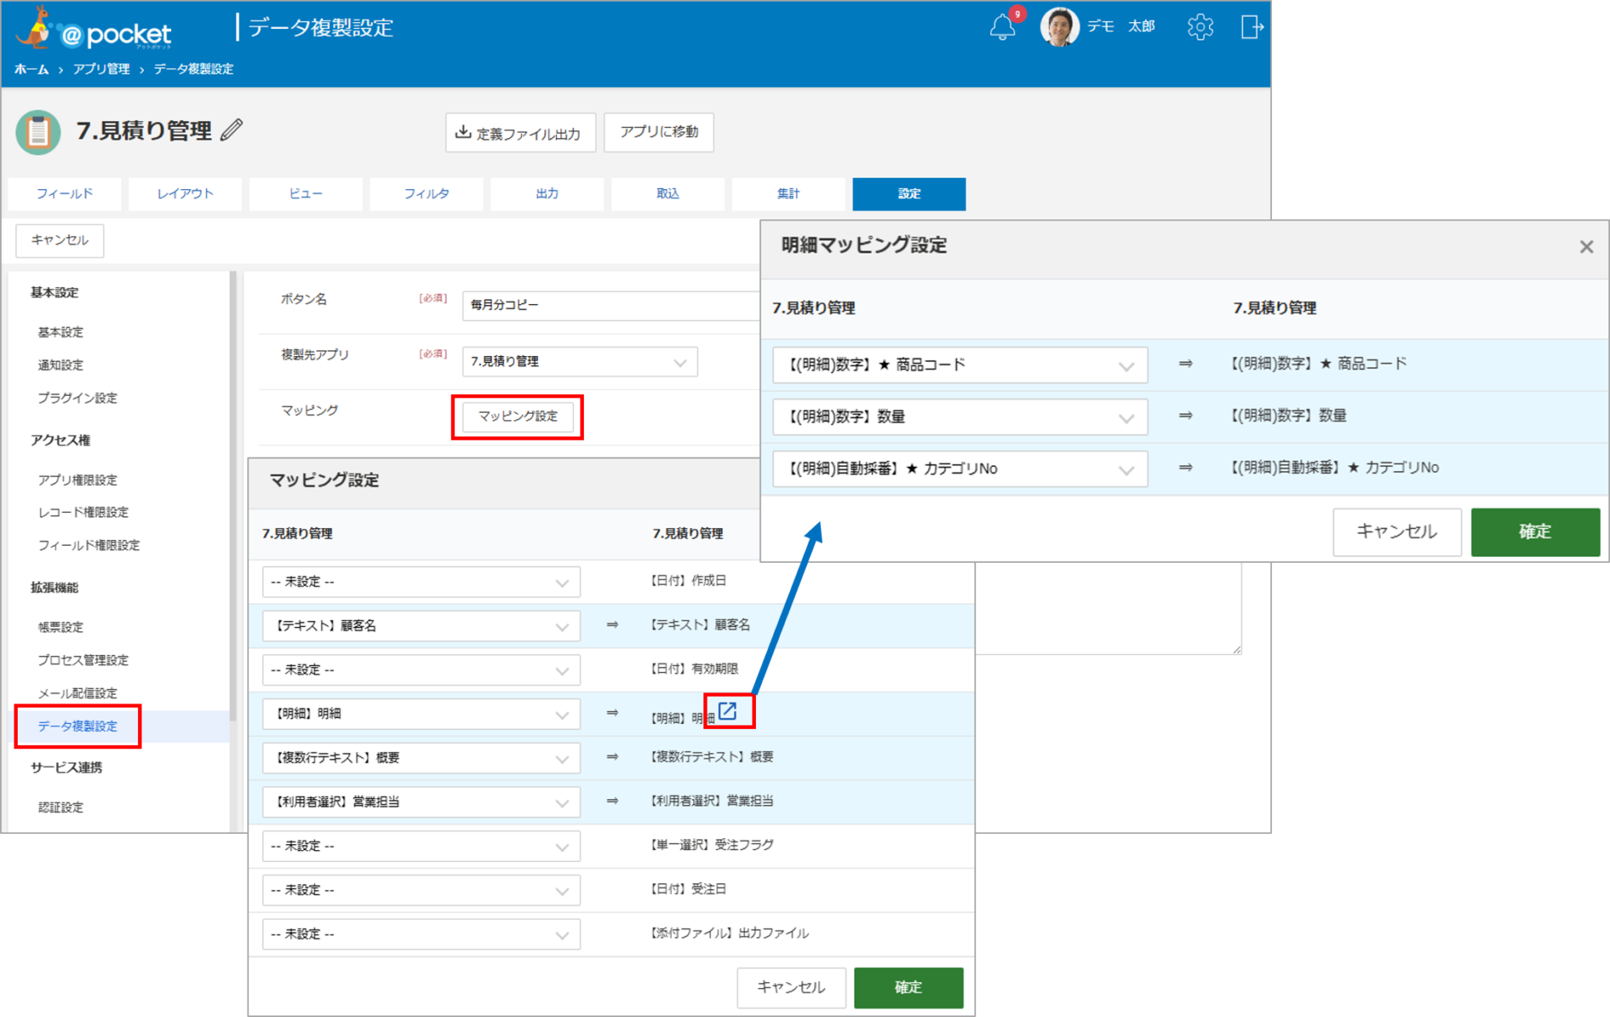Open アプリ権限設定 in the sidebar
The image size is (1610, 1017).
pos(77,481)
